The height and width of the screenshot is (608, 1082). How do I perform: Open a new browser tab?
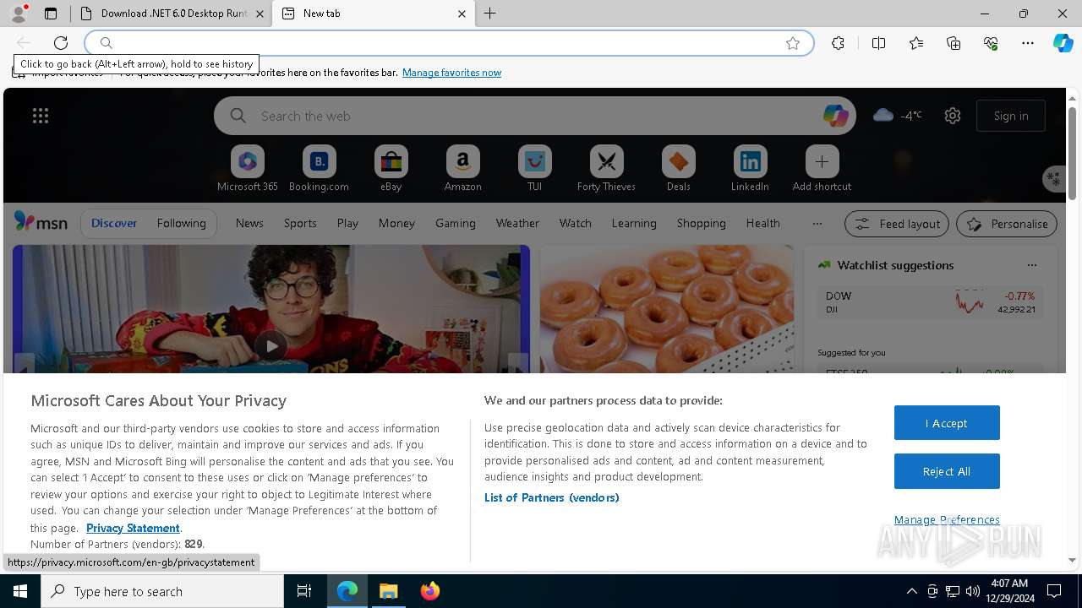(490, 14)
